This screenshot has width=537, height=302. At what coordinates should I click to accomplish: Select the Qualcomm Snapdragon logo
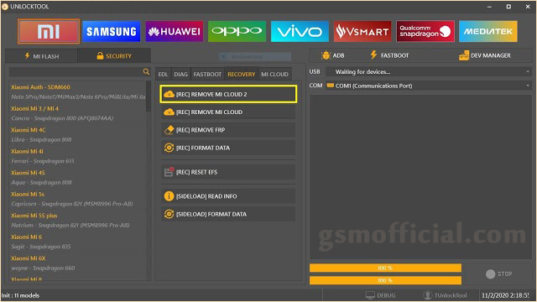[425, 32]
